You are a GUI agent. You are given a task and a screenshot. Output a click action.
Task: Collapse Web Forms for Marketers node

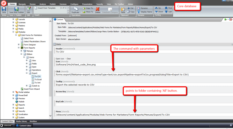[16, 35]
